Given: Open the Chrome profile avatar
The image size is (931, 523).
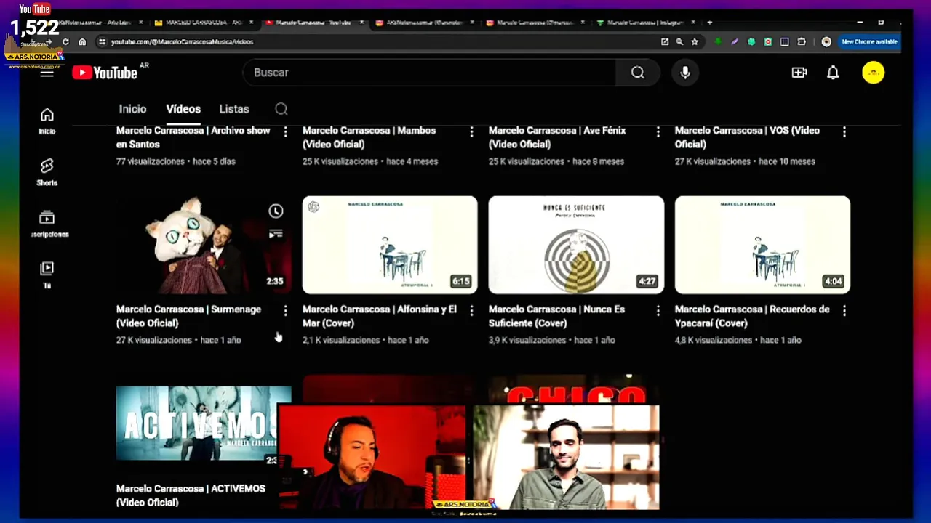Looking at the screenshot, I should [826, 42].
